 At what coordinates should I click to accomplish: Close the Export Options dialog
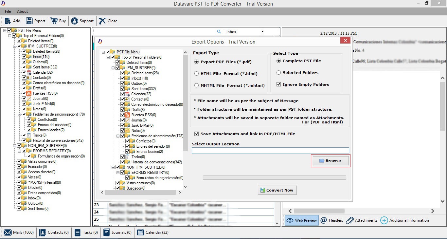tap(346, 41)
